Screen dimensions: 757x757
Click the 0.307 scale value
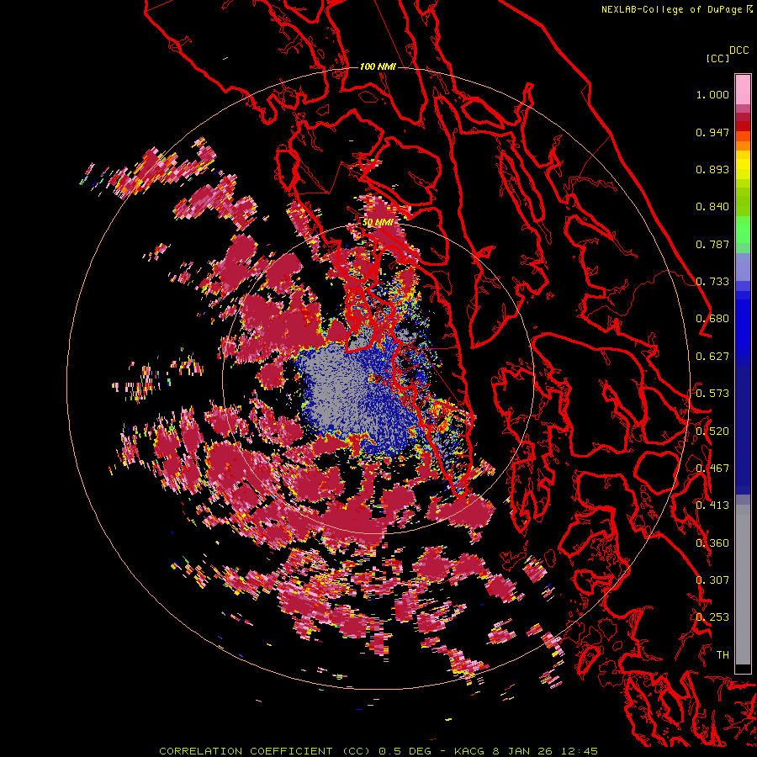[712, 580]
